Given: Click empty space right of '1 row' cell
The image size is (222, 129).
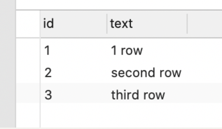Looking at the screenshot, I should (205, 50).
